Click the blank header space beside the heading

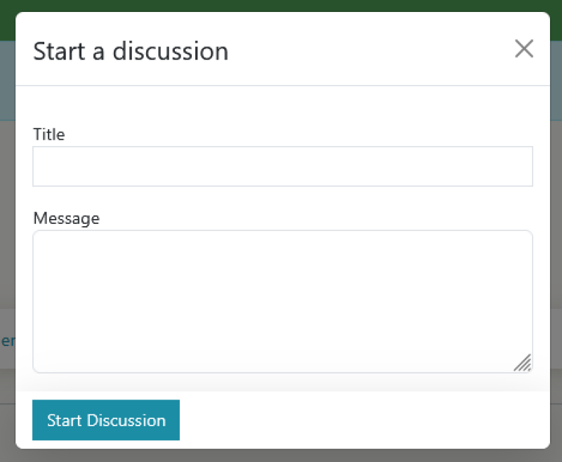tap(372, 51)
